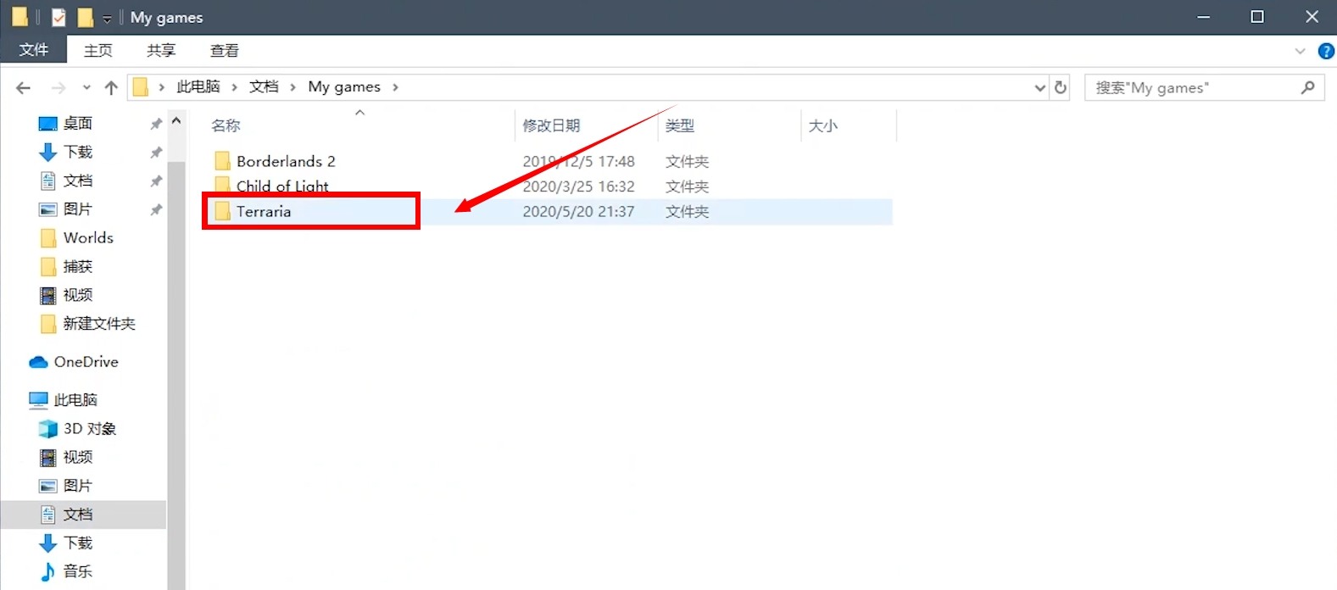Sort by the 修改日期 column header
This screenshot has width=1337, height=590.
551,125
